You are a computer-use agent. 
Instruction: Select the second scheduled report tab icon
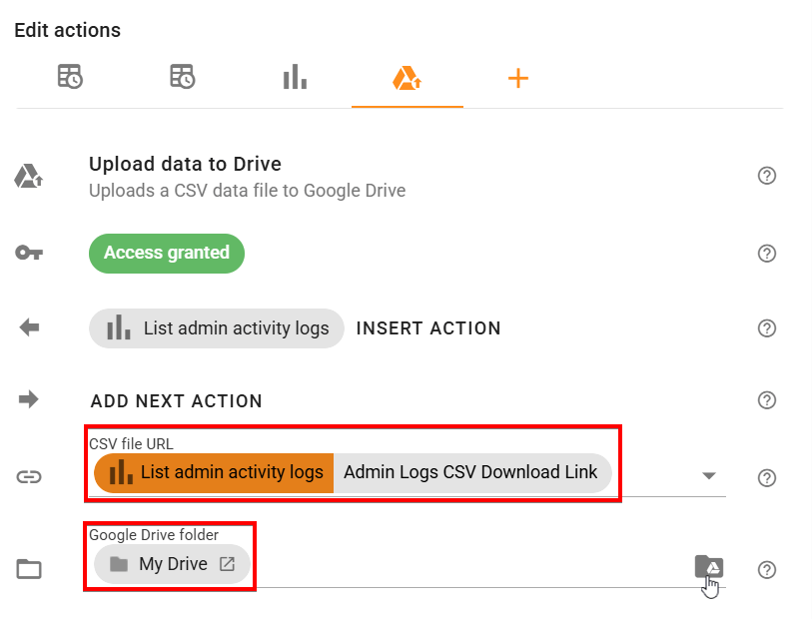(x=183, y=76)
